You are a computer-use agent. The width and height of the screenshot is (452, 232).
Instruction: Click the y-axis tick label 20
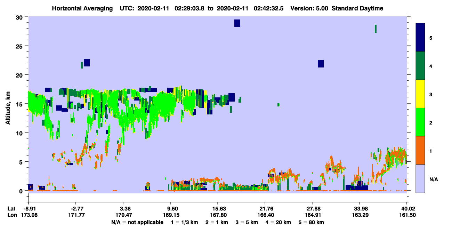click(20, 75)
